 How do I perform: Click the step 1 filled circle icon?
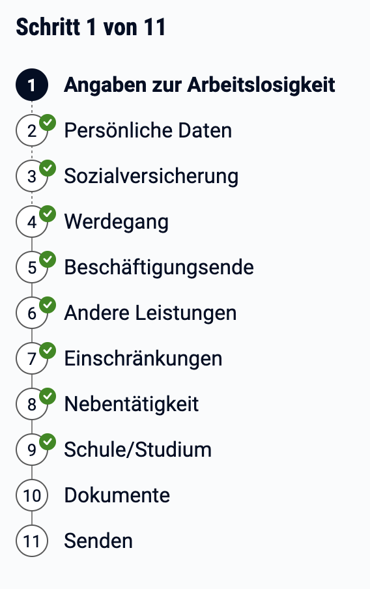[32, 85]
